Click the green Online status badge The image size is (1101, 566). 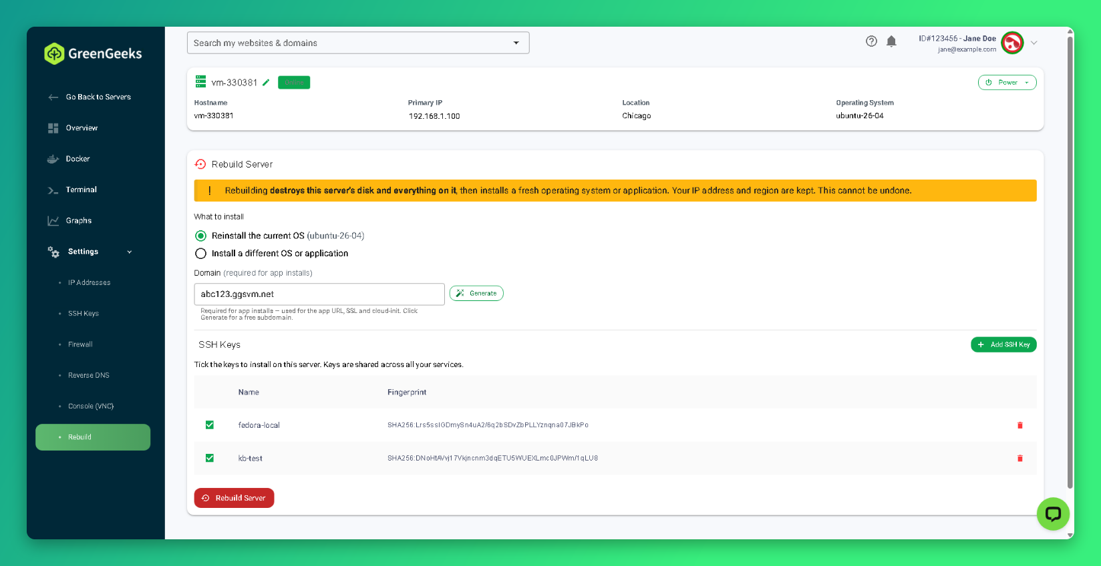pyautogui.click(x=294, y=83)
